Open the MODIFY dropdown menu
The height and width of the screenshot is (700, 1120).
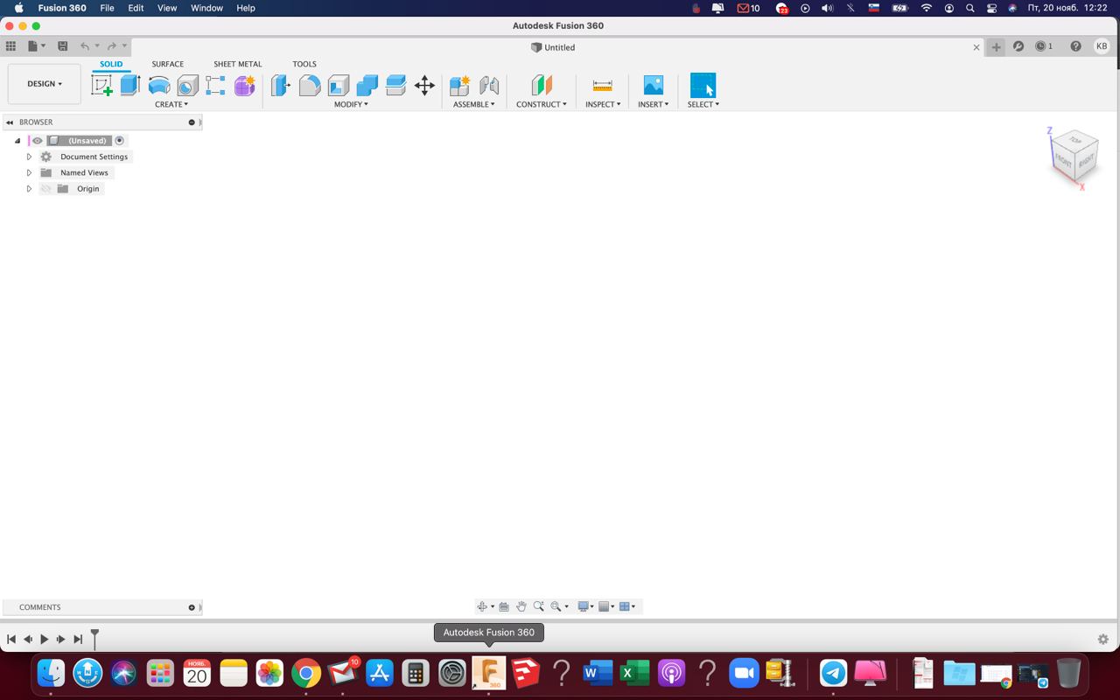(x=351, y=104)
